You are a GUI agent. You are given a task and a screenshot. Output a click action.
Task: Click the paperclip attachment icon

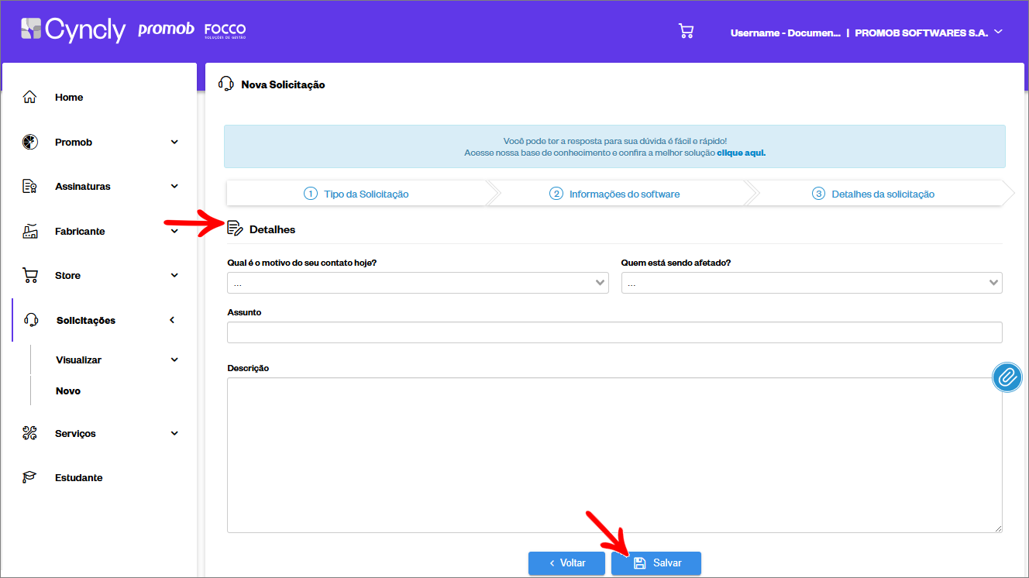[1007, 377]
